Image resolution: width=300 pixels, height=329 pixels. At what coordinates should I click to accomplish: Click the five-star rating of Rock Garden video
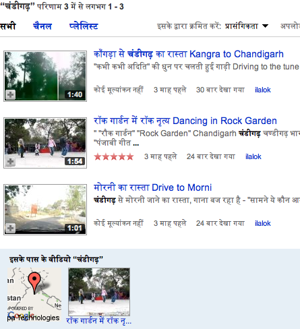click(114, 156)
